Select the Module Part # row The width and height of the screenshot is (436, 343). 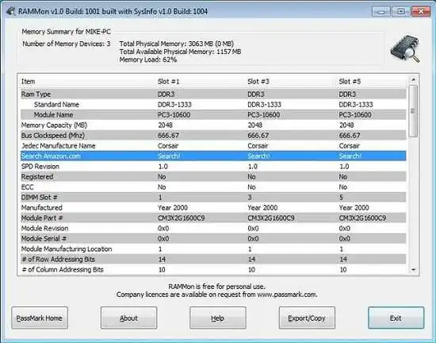(x=213, y=218)
